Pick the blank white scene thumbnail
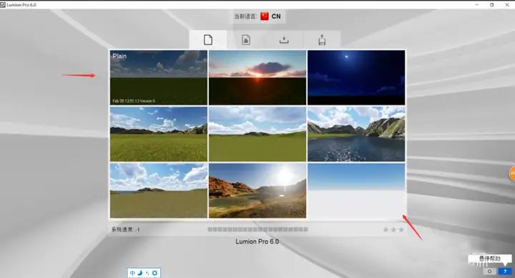Image resolution: width=515 pixels, height=278 pixels. [356, 191]
